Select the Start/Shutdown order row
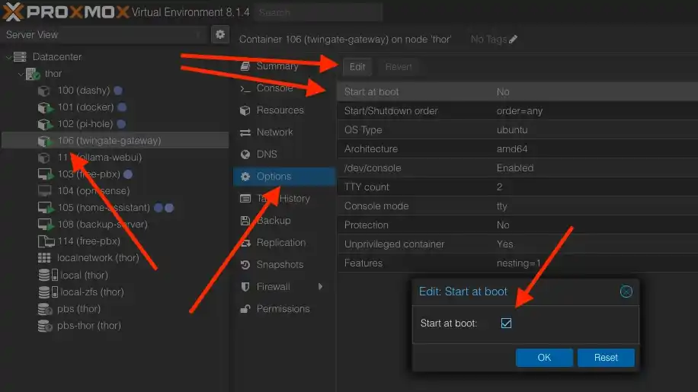The image size is (698, 392). coord(517,110)
